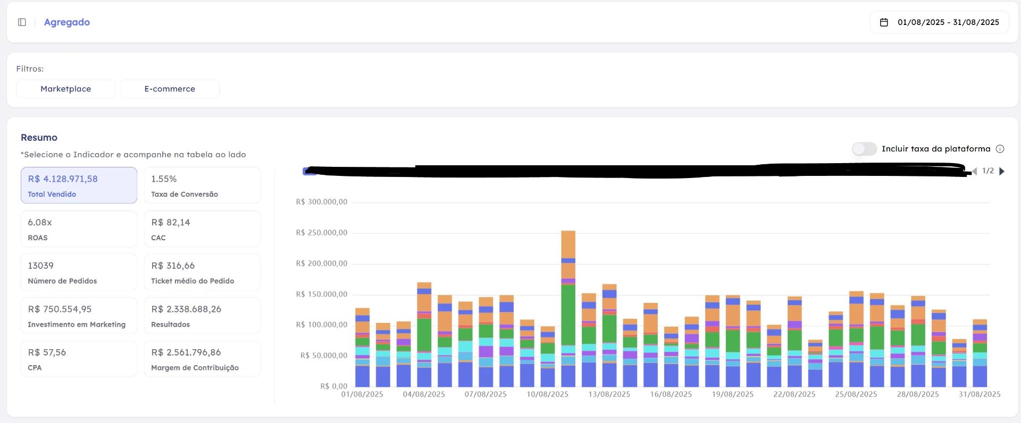This screenshot has height=423, width=1021.
Task: Apply the E-commerce filter
Action: (170, 89)
